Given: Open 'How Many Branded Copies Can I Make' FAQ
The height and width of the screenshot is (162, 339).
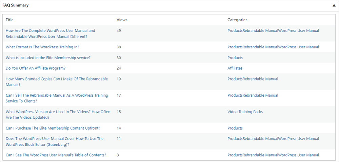Looking at the screenshot, I should pos(57,82).
